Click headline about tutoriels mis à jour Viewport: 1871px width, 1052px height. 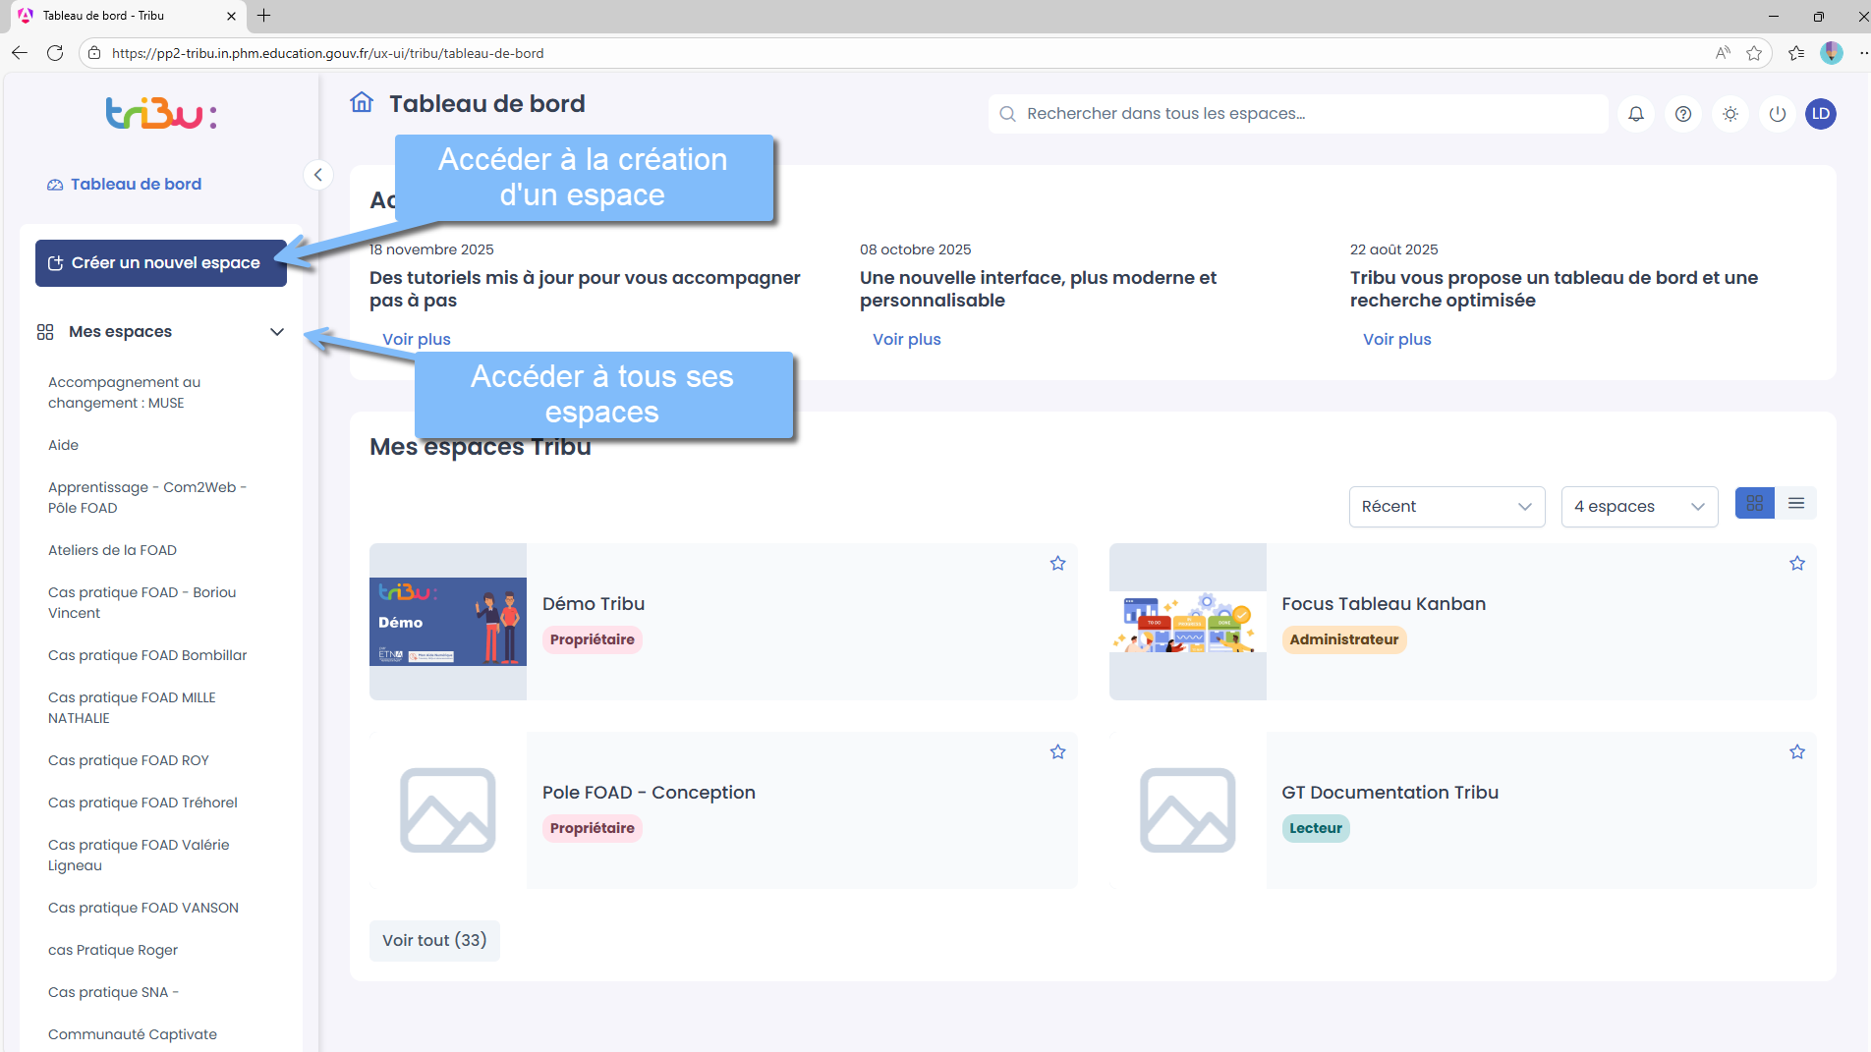[586, 289]
